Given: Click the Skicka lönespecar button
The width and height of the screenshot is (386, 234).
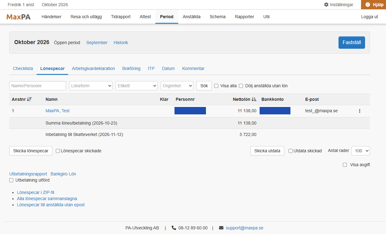Looking at the screenshot, I should [x=31, y=151].
